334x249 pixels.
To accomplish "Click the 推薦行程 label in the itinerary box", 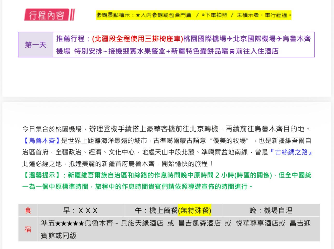I will [70, 39].
